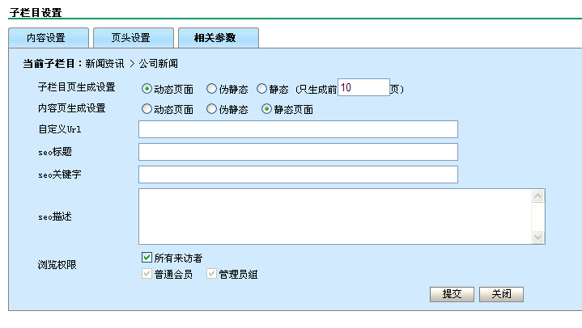
Task: Choose 伪静态 for 内容页生成设置
Action: (212, 109)
